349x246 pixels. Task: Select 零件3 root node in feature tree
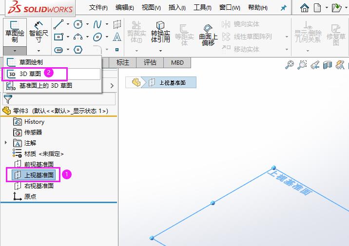(x=56, y=111)
